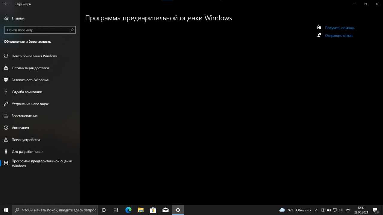Minimize the Параметры window
The width and height of the screenshot is (383, 215).
[355, 4]
